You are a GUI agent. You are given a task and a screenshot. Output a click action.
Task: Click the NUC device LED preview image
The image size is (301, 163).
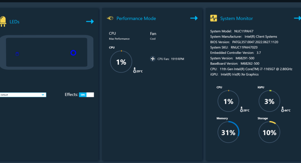tap(47, 52)
